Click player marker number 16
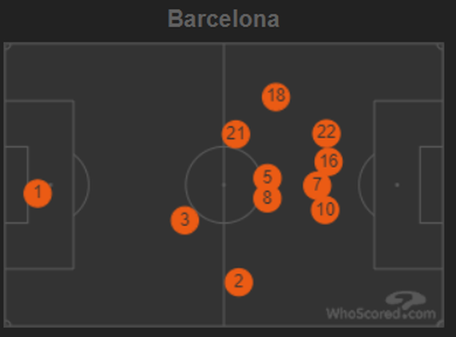Screen dimensions: 456x337 pos(329,162)
